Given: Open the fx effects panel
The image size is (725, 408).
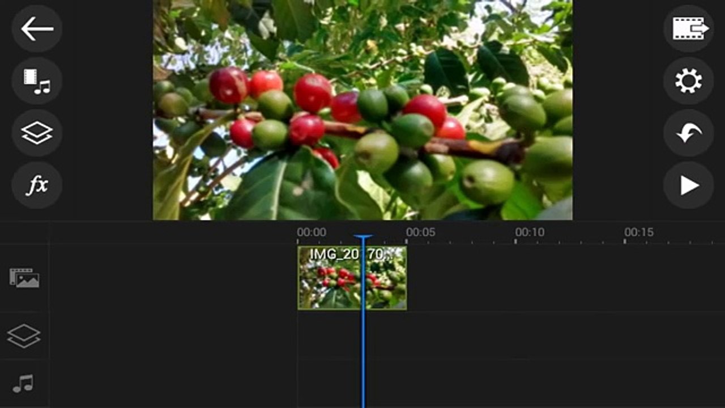Looking at the screenshot, I should click(37, 185).
